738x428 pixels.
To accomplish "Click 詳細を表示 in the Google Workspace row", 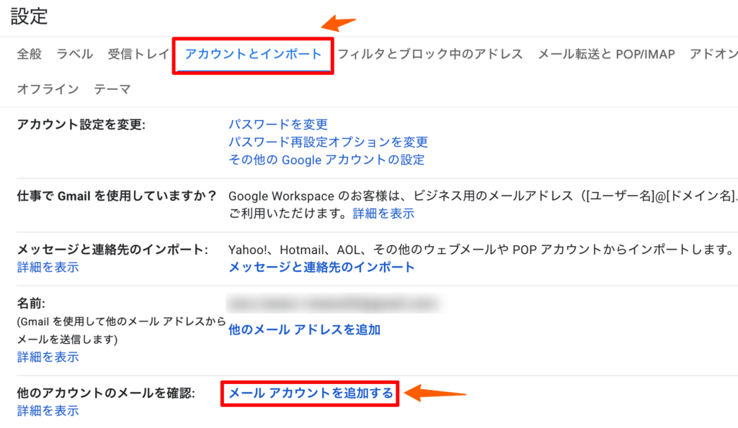I will click(383, 214).
